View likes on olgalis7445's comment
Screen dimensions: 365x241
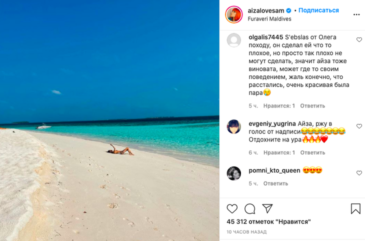pos(279,105)
